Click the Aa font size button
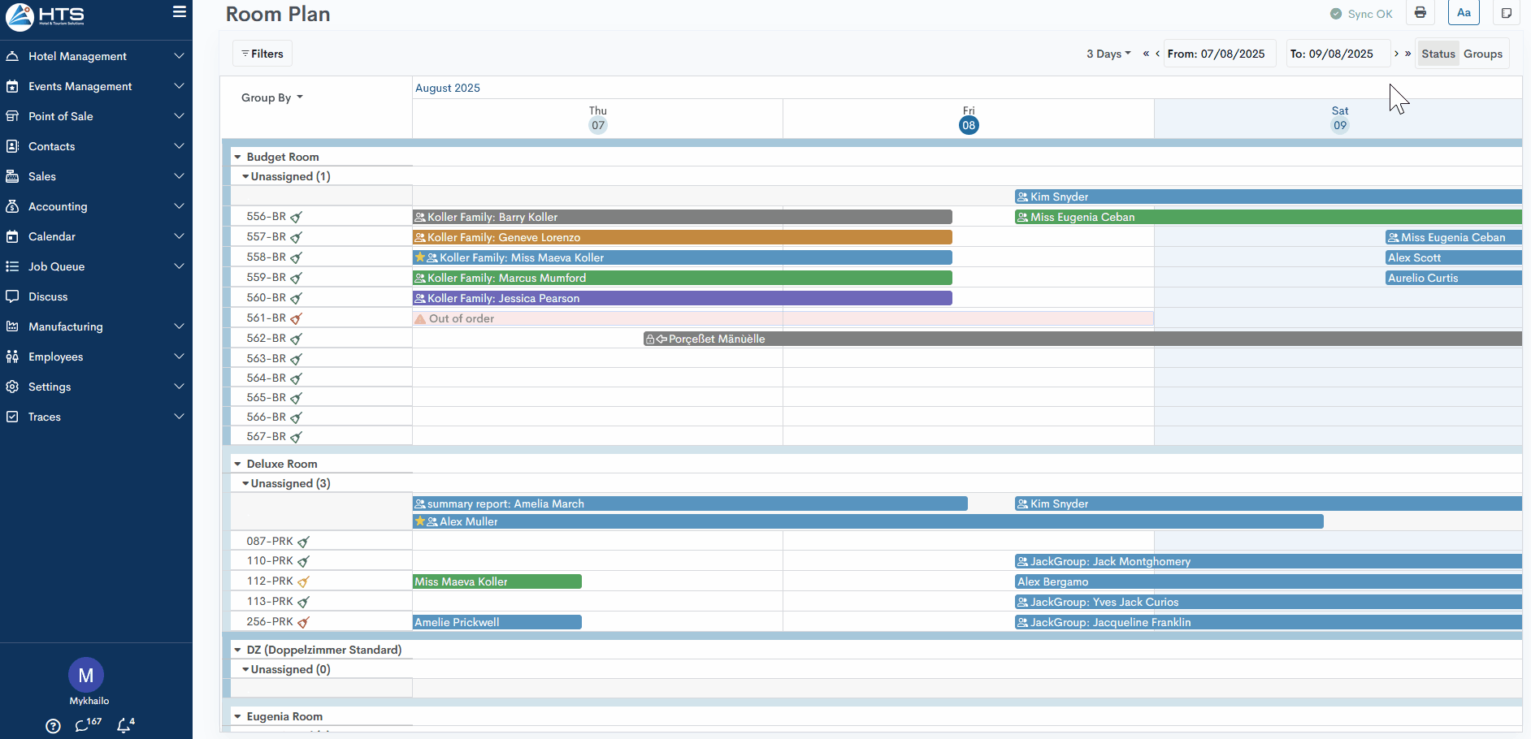The width and height of the screenshot is (1531, 739). 1464,13
